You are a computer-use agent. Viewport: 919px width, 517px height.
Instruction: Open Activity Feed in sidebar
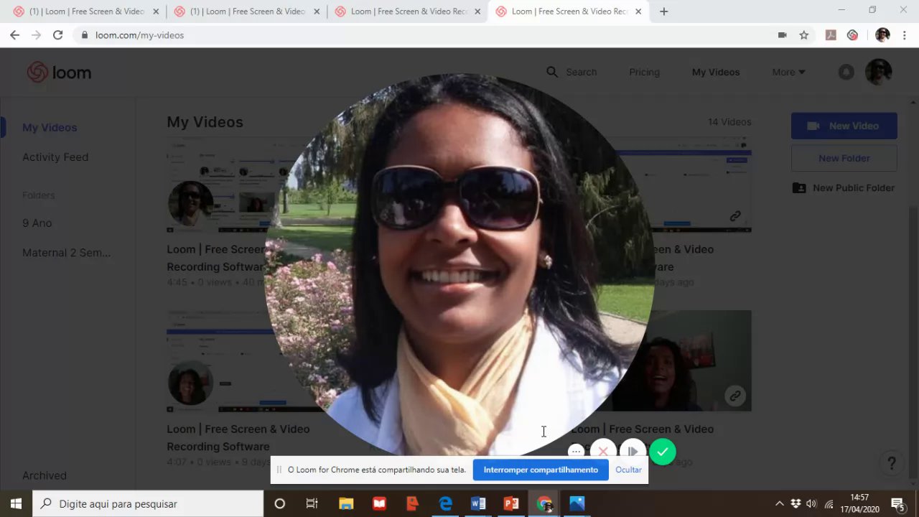[55, 157]
